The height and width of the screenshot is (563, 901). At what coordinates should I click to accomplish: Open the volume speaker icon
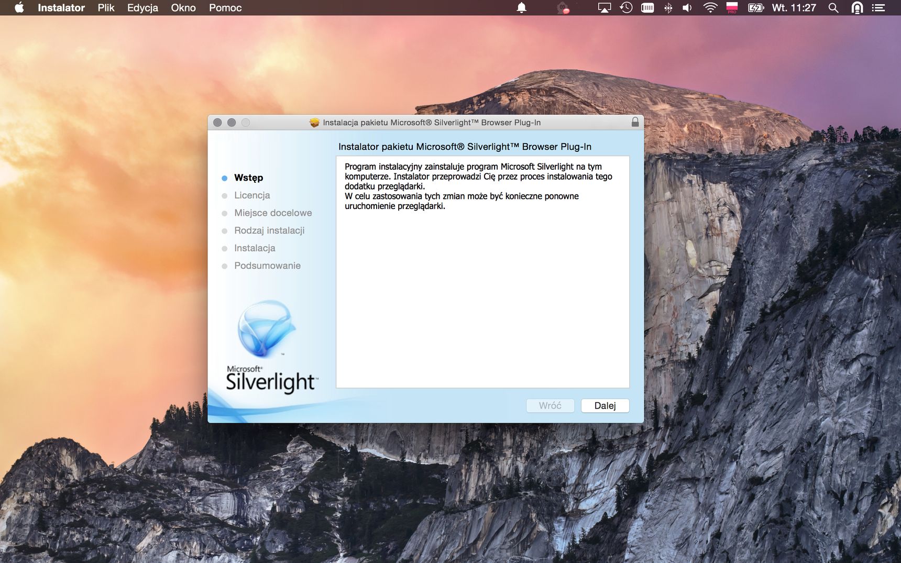687,8
